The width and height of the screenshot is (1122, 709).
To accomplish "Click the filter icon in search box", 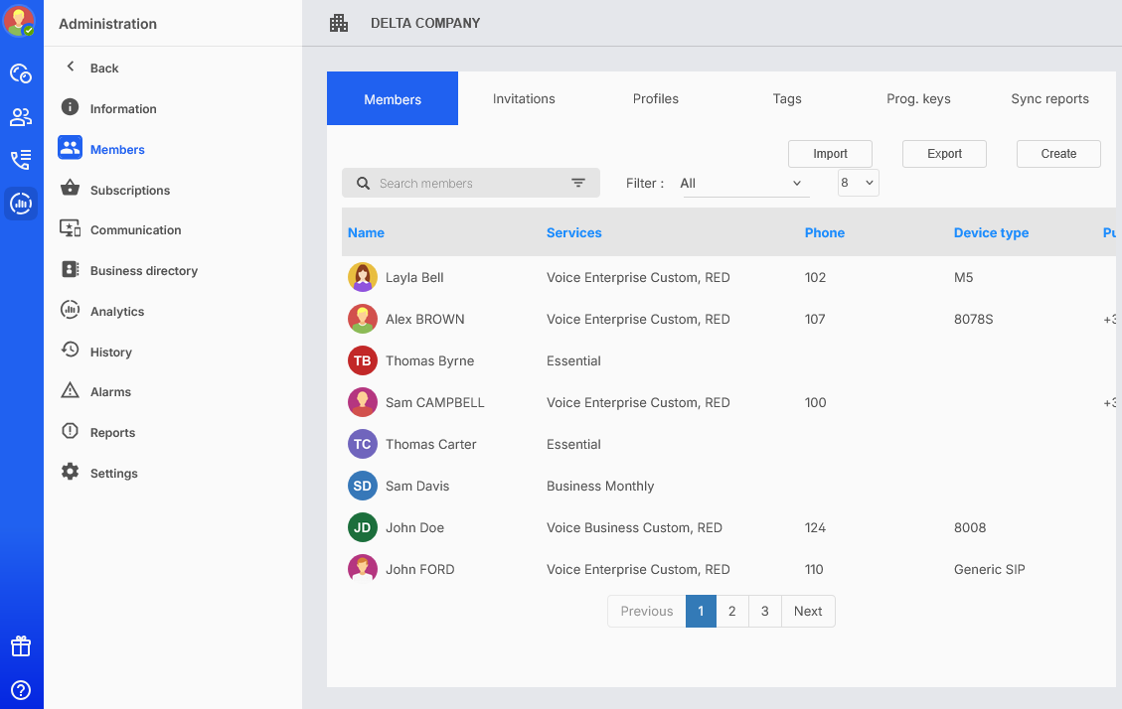I will tap(578, 183).
